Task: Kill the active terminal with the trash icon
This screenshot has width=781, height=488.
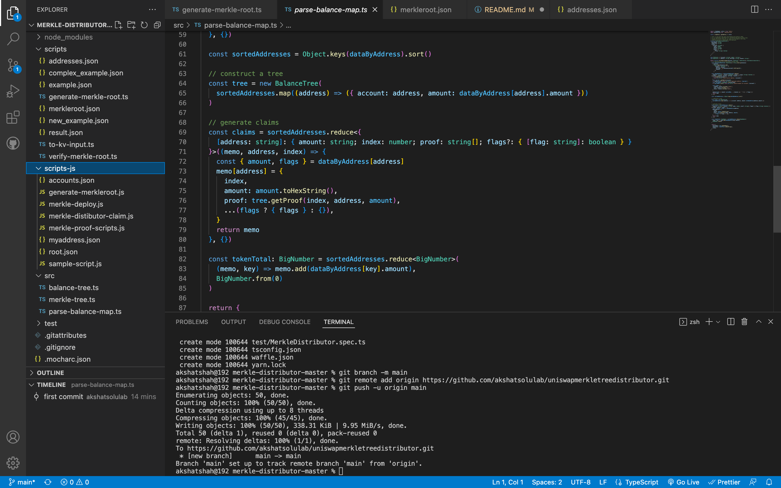Action: 744,322
